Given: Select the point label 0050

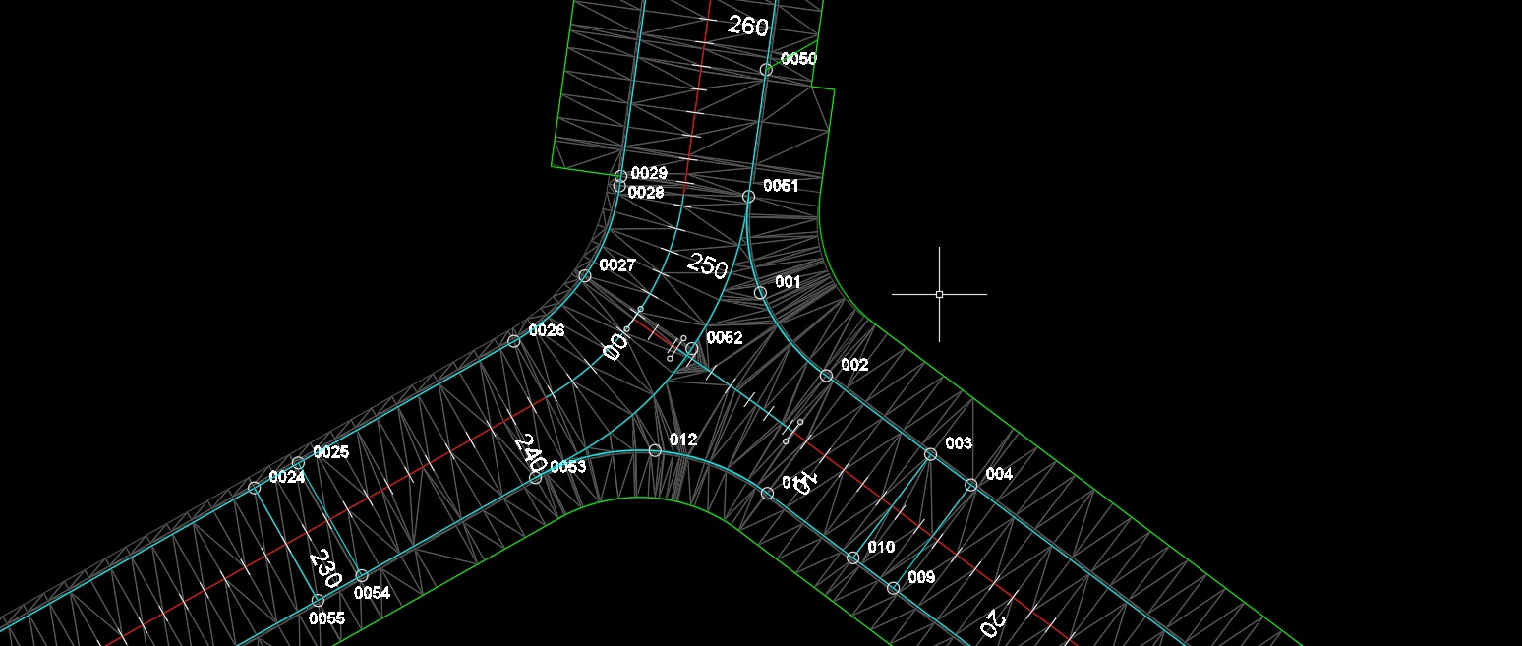Looking at the screenshot, I should click(x=798, y=59).
